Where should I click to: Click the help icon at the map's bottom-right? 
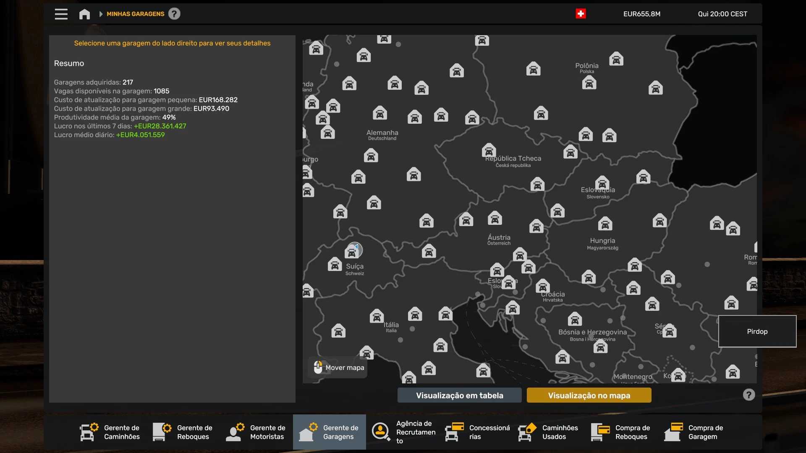[748, 395]
